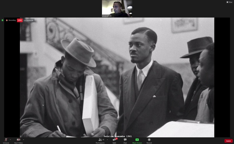The image size is (234, 144).
Task: Start Video with the camera icon
Action: tap(18, 140)
